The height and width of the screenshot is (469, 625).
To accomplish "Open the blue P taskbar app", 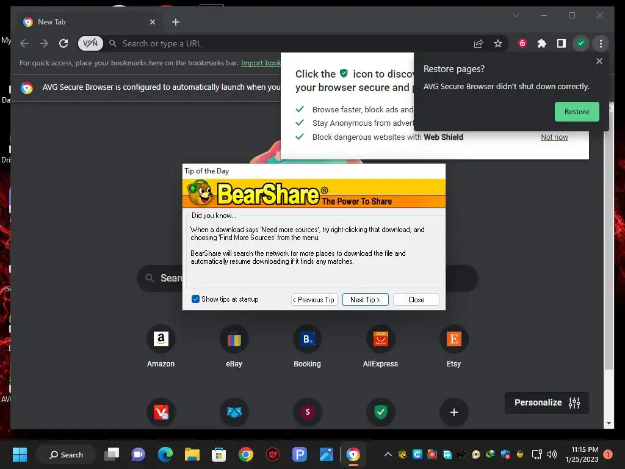I will pyautogui.click(x=299, y=454).
